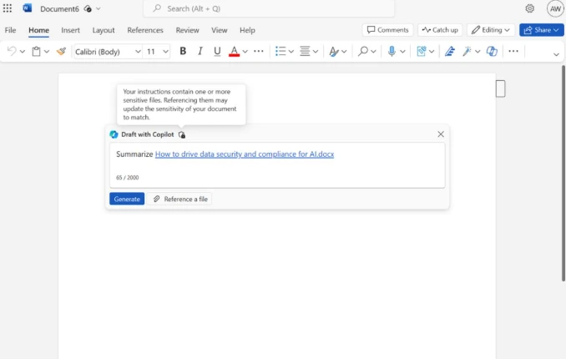Image resolution: width=566 pixels, height=359 pixels.
Task: Open Copilot from the ribbon
Action: coord(492,51)
